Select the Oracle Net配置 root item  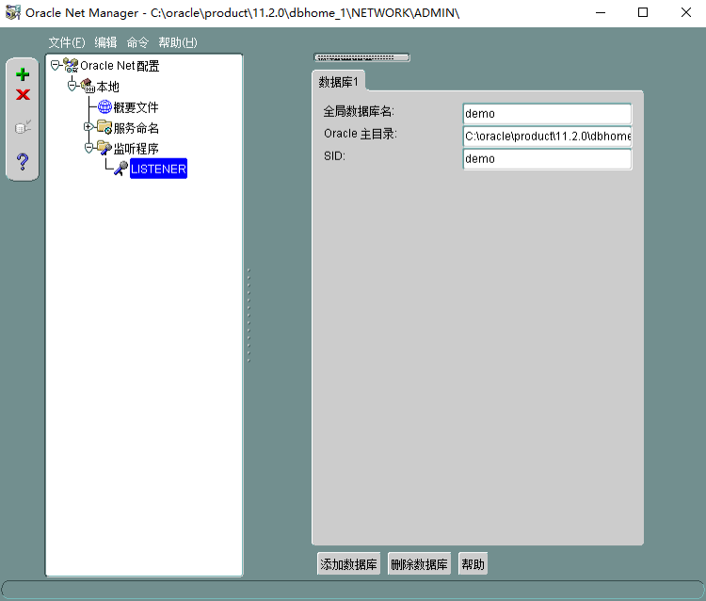(120, 66)
